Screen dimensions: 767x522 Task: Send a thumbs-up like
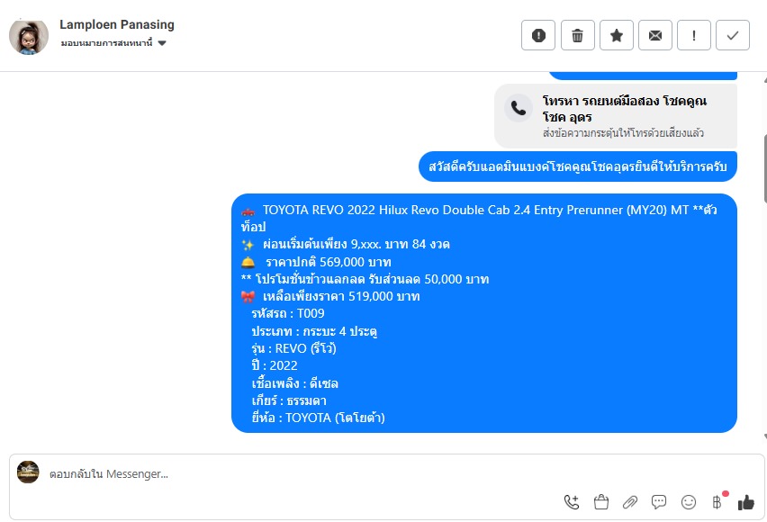[x=746, y=502]
